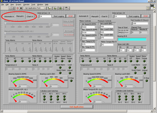Open the Distribute Objects toolbar icon

[55, 8]
